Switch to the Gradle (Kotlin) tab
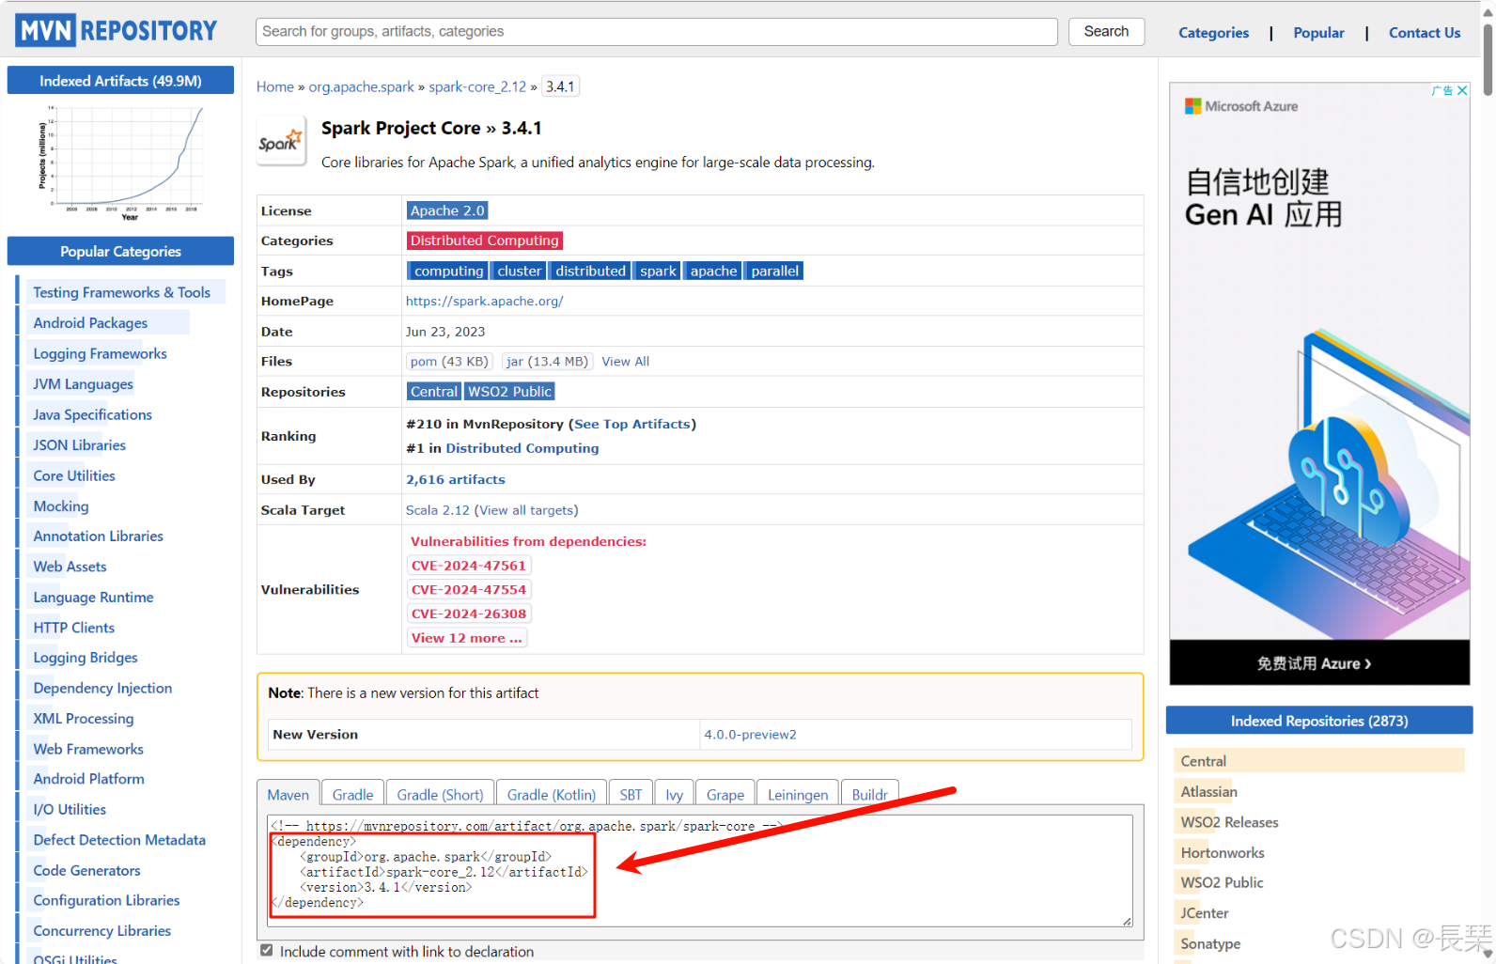Screen dimensions: 1496x964 click(551, 794)
